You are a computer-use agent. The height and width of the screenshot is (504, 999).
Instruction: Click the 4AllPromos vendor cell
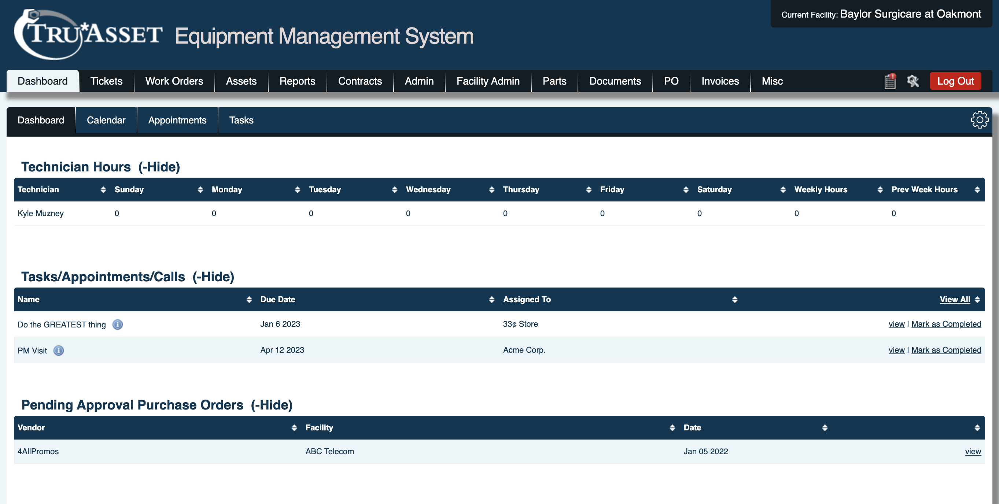coord(38,452)
